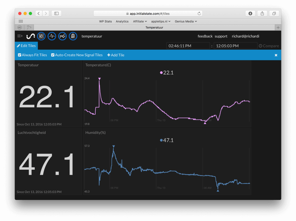Open the Genius Media dropdown
Image resolution: width=296 pixels, height=221 pixels.
[x=186, y=21]
